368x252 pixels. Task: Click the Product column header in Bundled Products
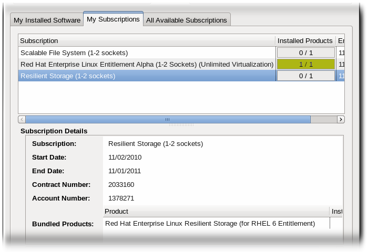tap(216, 212)
